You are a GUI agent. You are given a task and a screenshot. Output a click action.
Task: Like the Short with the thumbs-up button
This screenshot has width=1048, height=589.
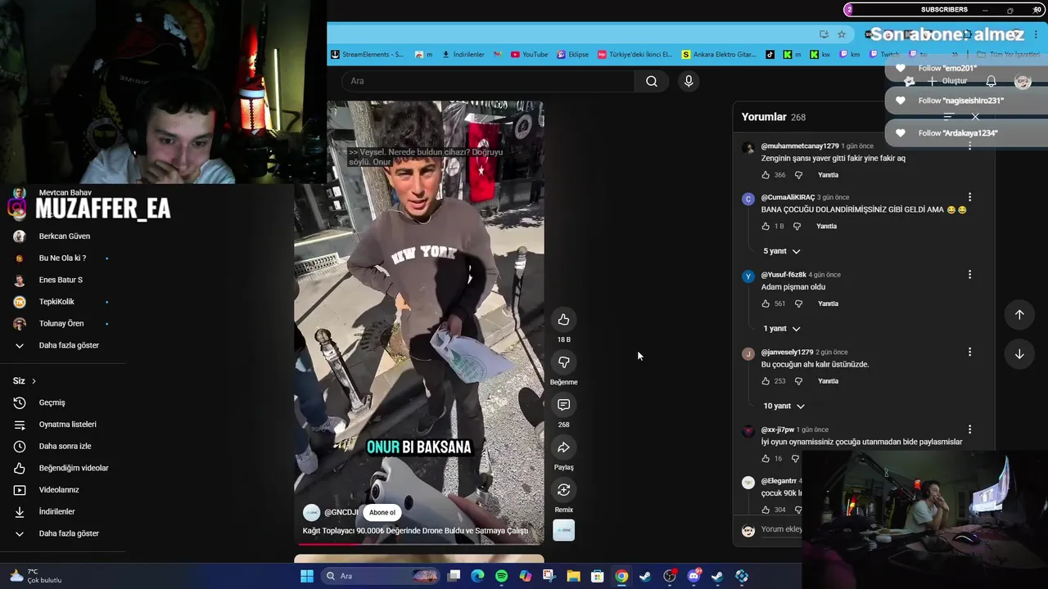click(x=563, y=320)
